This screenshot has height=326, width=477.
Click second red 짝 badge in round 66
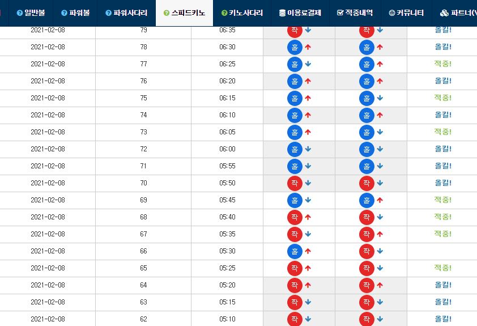(x=367, y=251)
